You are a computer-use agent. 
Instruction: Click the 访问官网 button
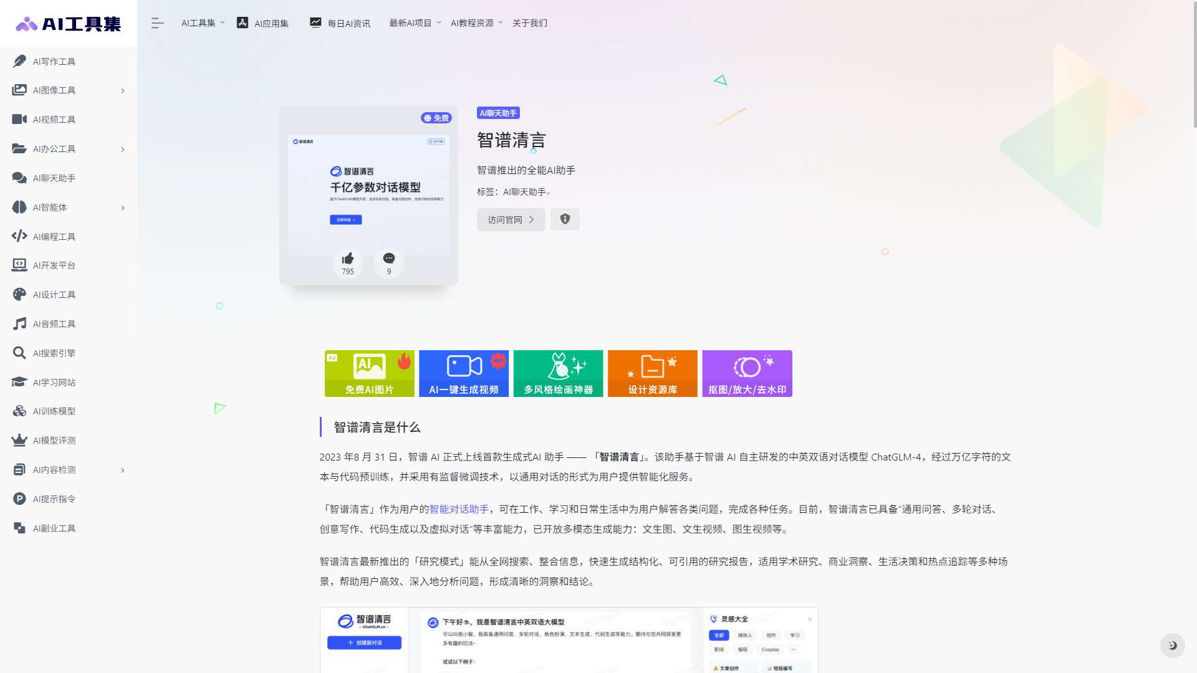click(x=511, y=219)
